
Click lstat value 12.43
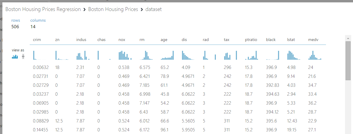pos(292,121)
